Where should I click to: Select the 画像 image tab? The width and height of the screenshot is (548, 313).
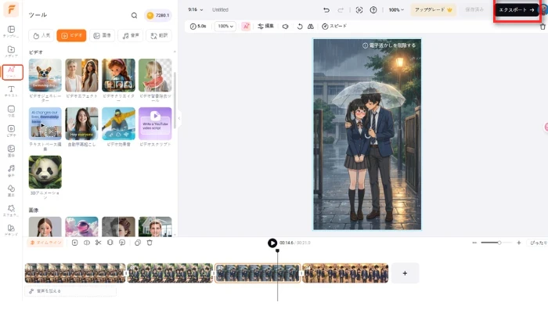tap(102, 35)
